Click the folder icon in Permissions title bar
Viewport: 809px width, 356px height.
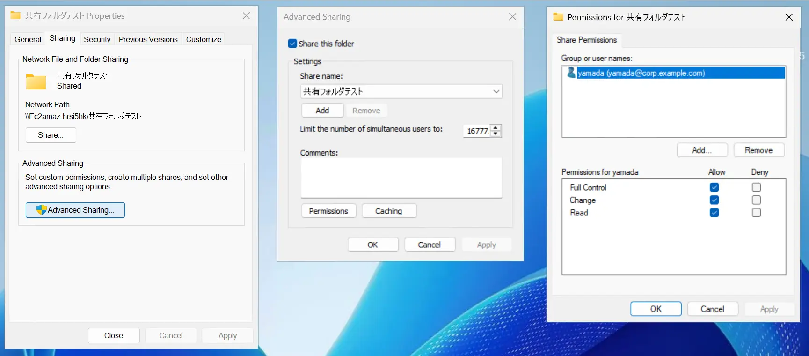(x=558, y=17)
